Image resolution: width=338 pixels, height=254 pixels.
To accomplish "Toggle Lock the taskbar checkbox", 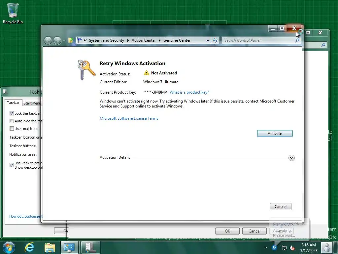I will (x=12, y=113).
